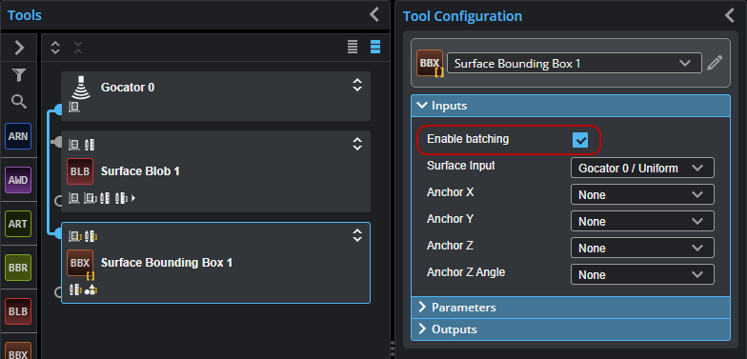Click the pencil rename icon
Screen dimensions: 747x359
pos(715,63)
